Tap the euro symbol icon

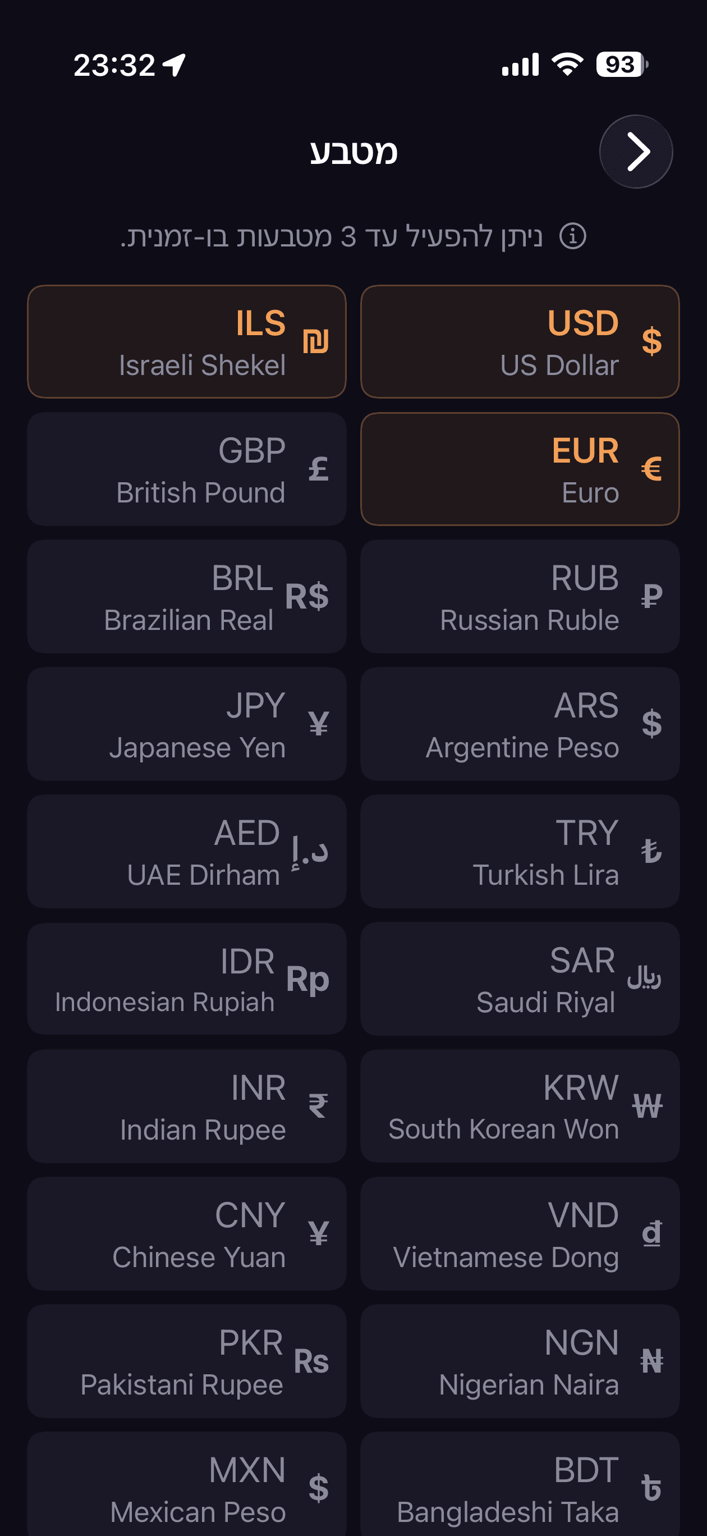click(x=651, y=469)
